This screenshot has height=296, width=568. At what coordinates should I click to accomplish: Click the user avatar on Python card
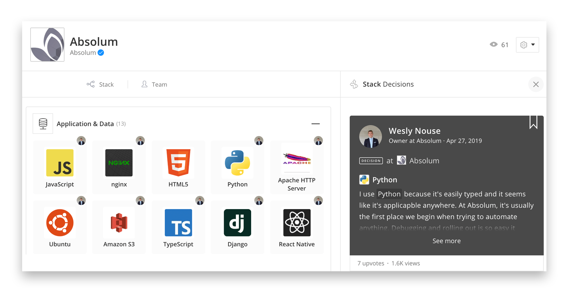[x=259, y=141]
